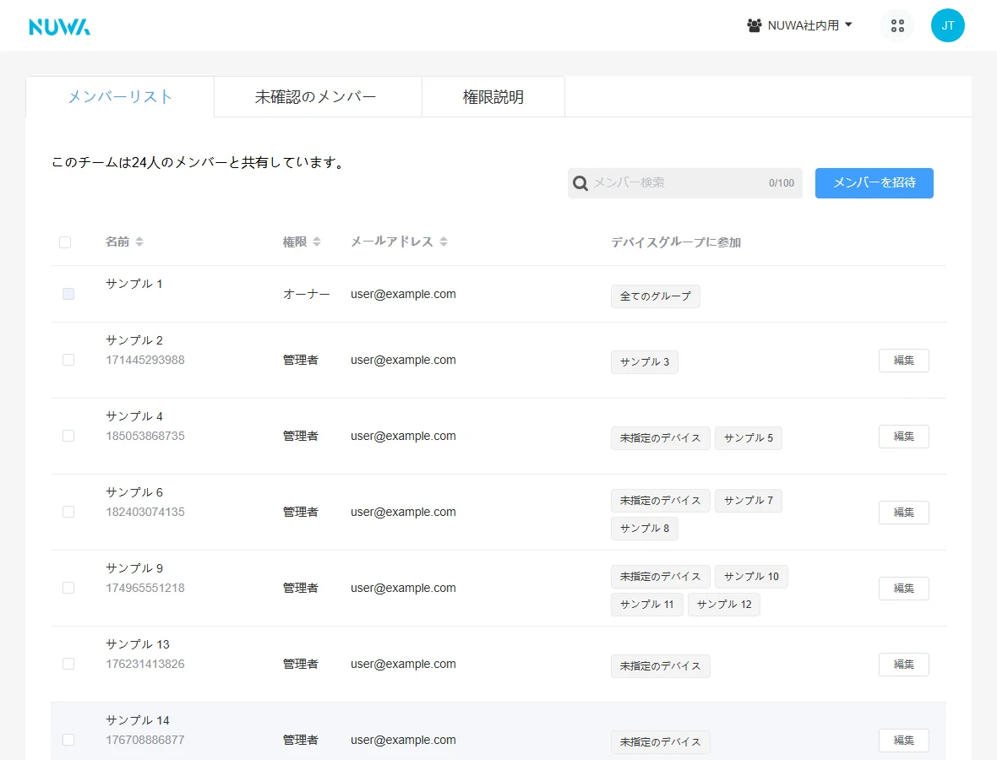Click the サンプル 5 group tag
Screen dimensions: 997x760
749,437
